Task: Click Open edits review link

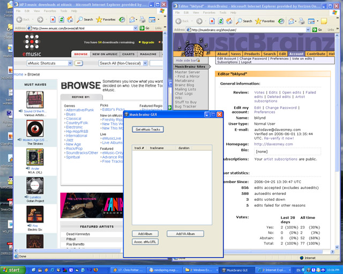Action: (x=292, y=93)
